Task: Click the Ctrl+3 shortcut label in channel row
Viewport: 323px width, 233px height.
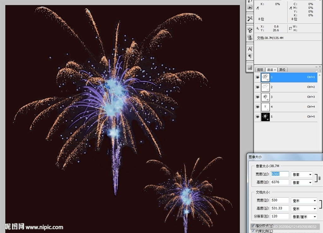Action: tap(311, 97)
